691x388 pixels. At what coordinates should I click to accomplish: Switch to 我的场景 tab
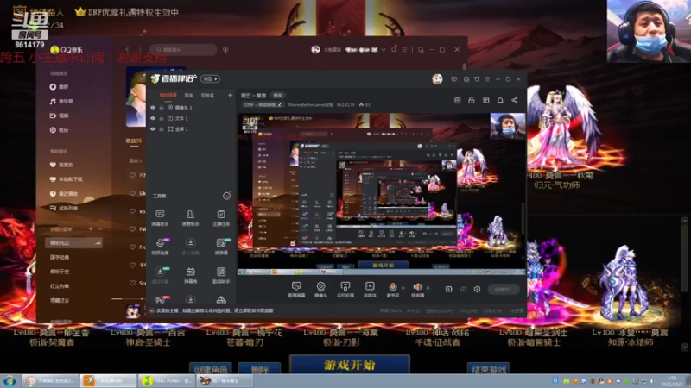tap(168, 95)
